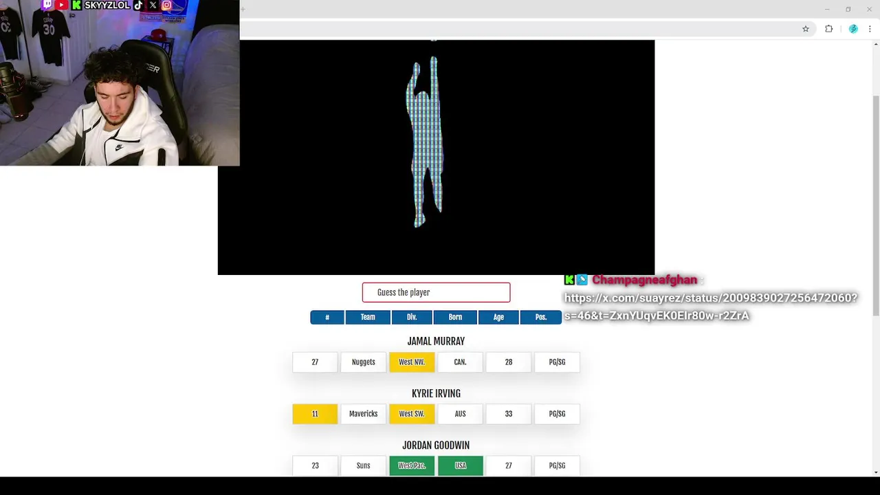Click Jamal Murray's 'PG/SG' position cell
Screen dimensions: 880x495
[x=557, y=362]
